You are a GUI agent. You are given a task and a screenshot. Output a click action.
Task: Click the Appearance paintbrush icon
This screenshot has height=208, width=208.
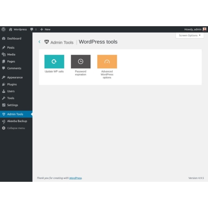(4, 77)
